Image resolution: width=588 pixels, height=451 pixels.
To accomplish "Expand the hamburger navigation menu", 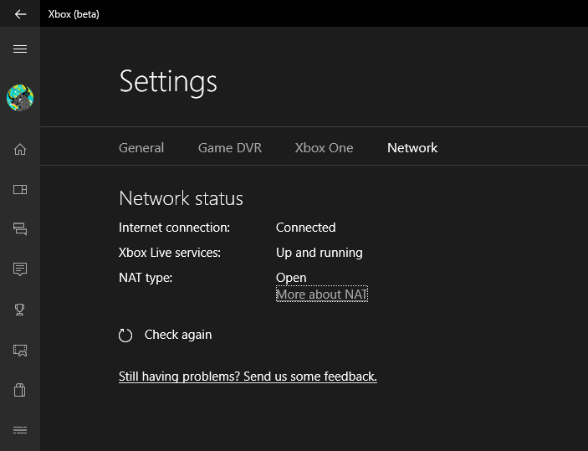I will tap(20, 49).
